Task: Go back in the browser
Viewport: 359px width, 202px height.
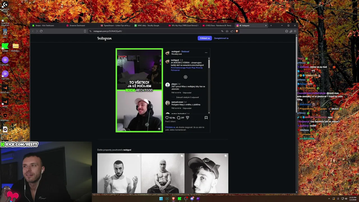Action: click(33, 31)
